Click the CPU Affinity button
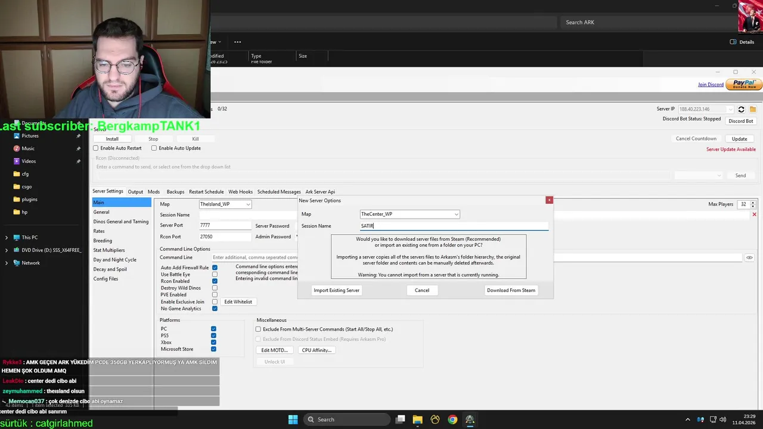Screen dimensions: 763x429 (317, 350)
